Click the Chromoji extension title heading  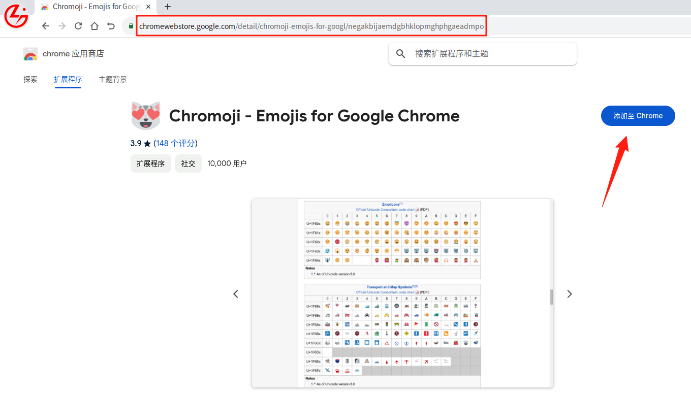[x=315, y=116]
